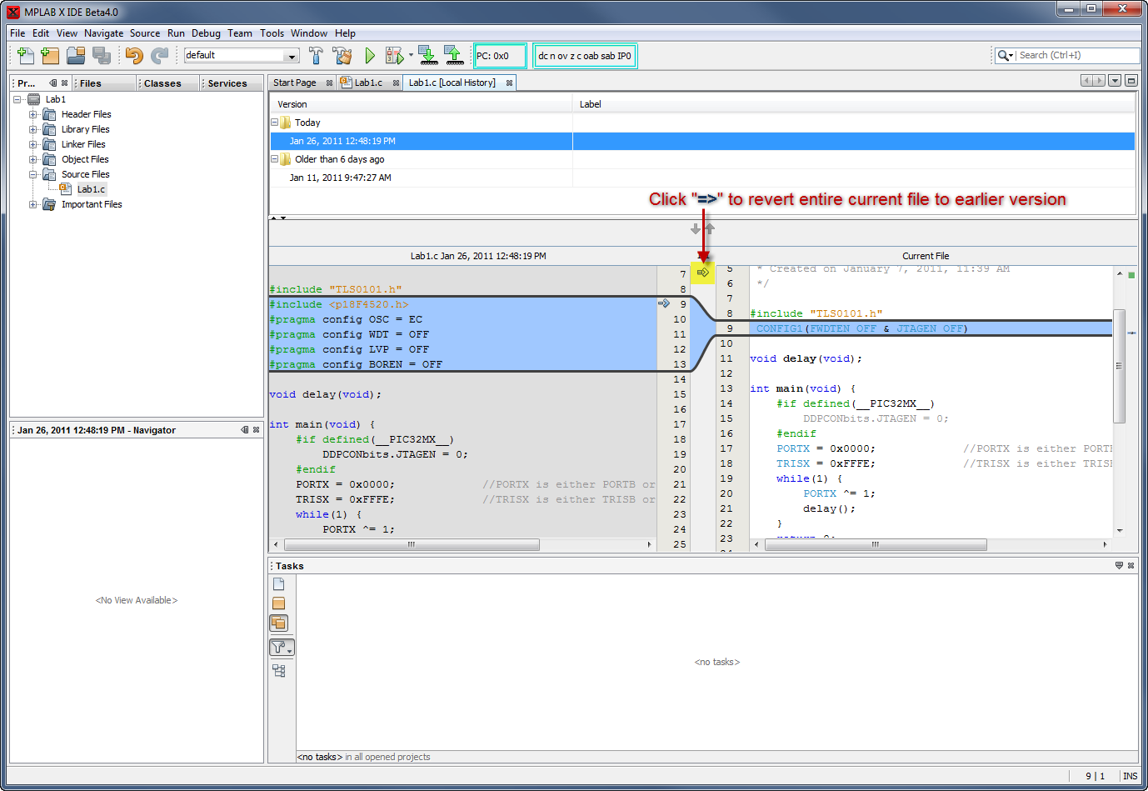Click left diff pane horizontal scrollbar
1148x791 pixels.
tap(412, 544)
